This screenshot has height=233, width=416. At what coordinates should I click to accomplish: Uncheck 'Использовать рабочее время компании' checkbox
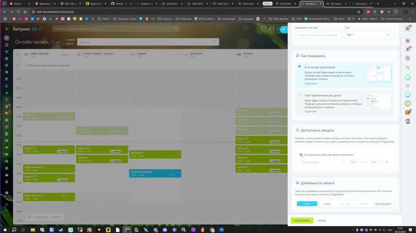click(301, 155)
